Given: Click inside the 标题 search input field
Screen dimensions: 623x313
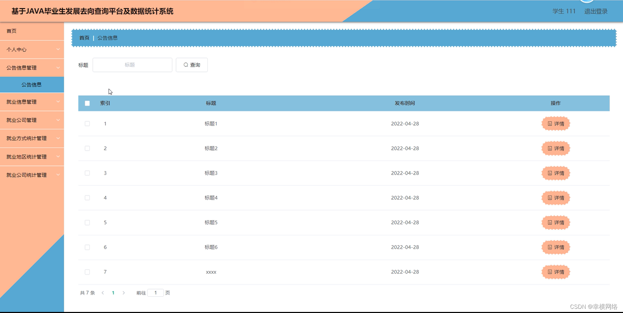Looking at the screenshot, I should click(132, 65).
